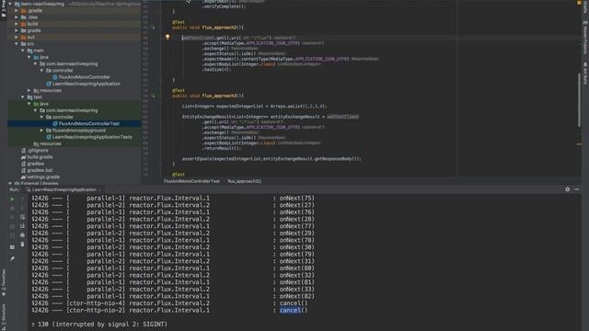Clear the console with the trash icon

click(x=22, y=245)
